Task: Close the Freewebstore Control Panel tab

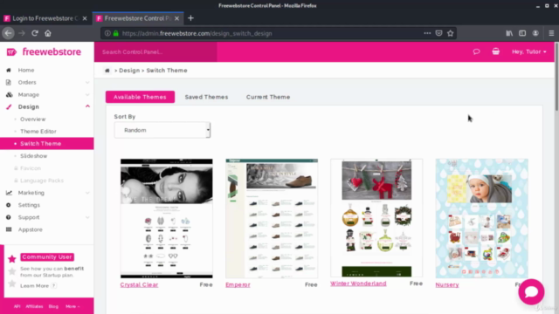Action: [x=176, y=18]
